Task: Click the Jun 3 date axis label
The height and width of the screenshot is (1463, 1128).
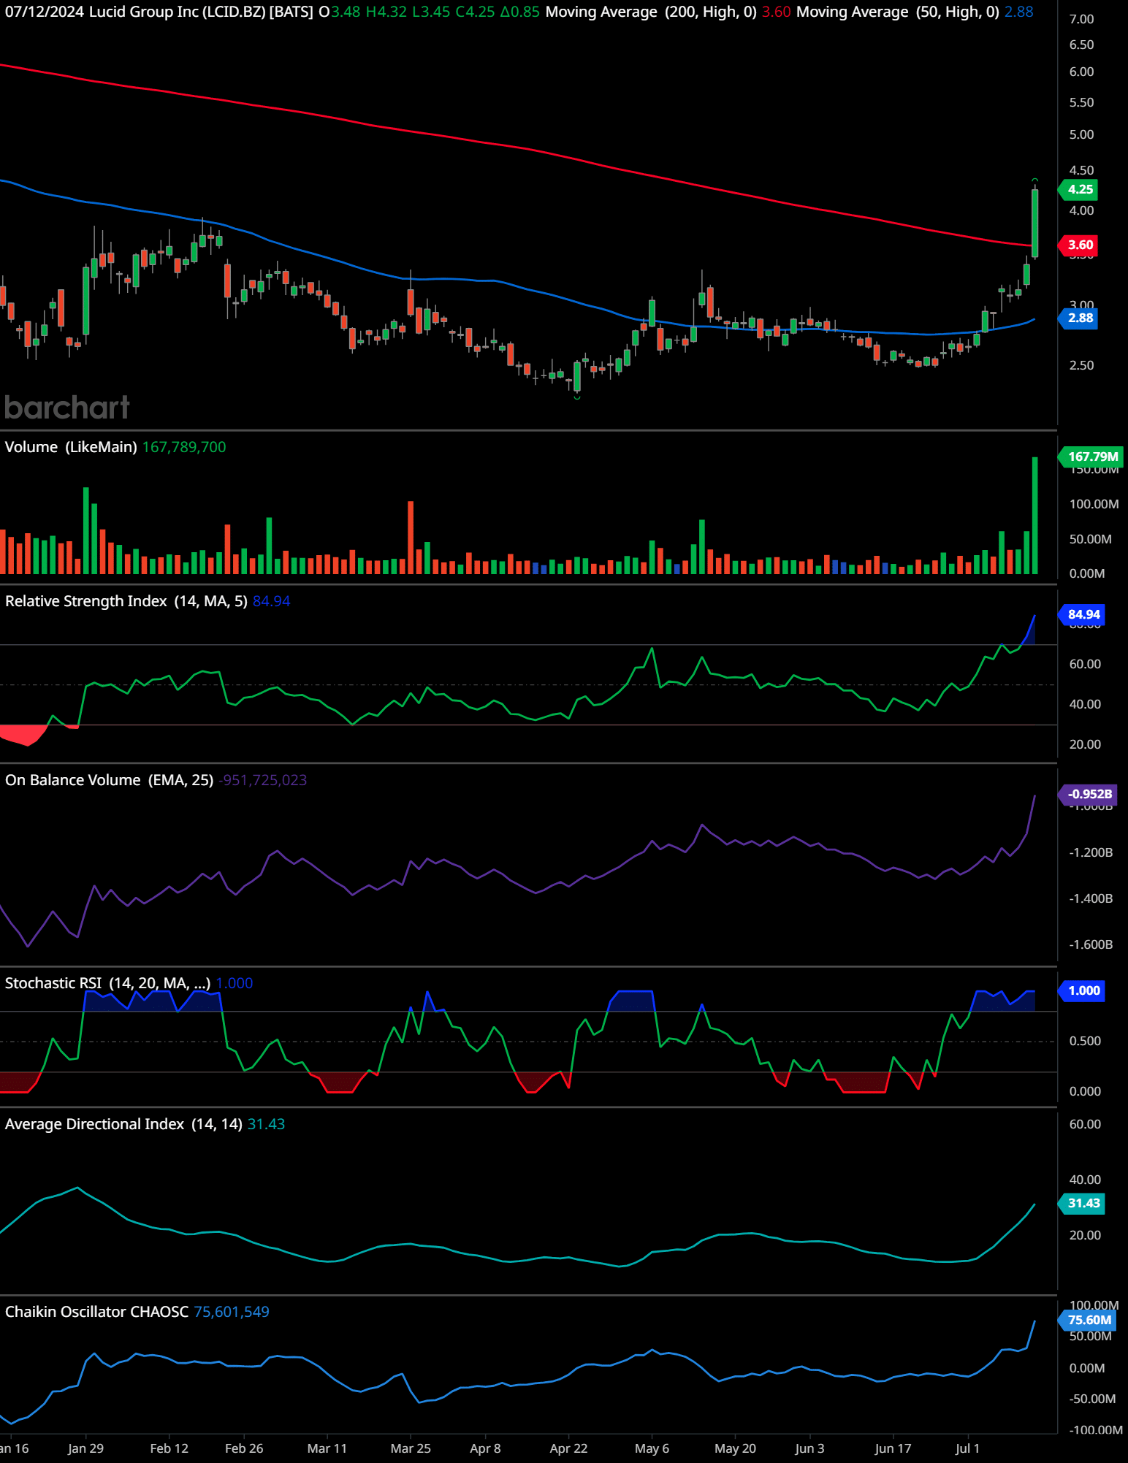Action: (809, 1448)
